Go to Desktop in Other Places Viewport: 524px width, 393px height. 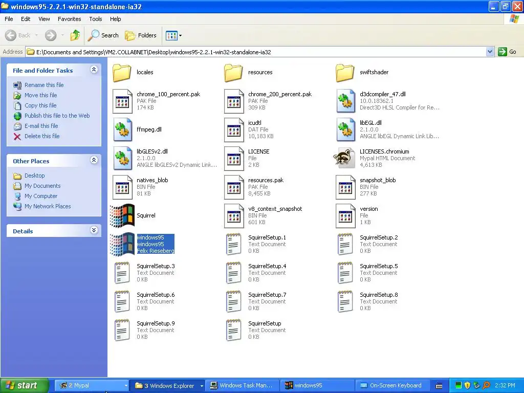point(34,176)
